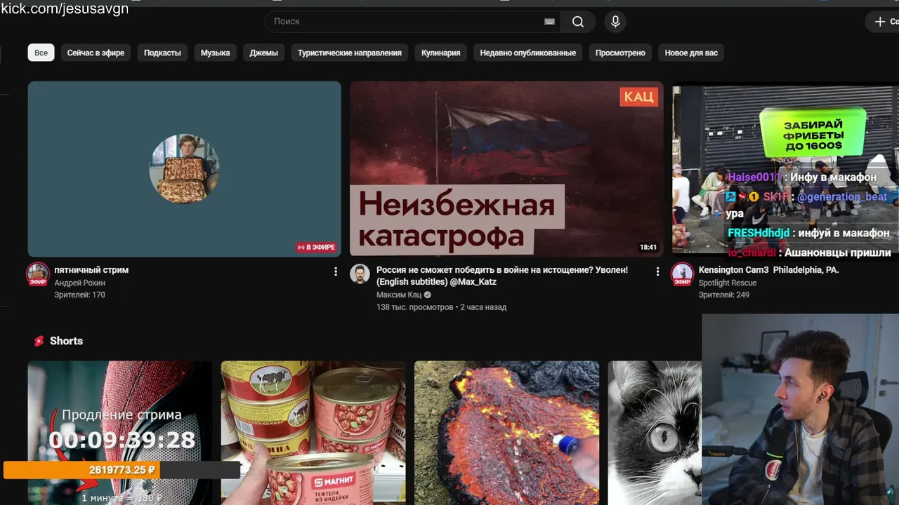Choose the "Подкасты" chip

(x=162, y=53)
